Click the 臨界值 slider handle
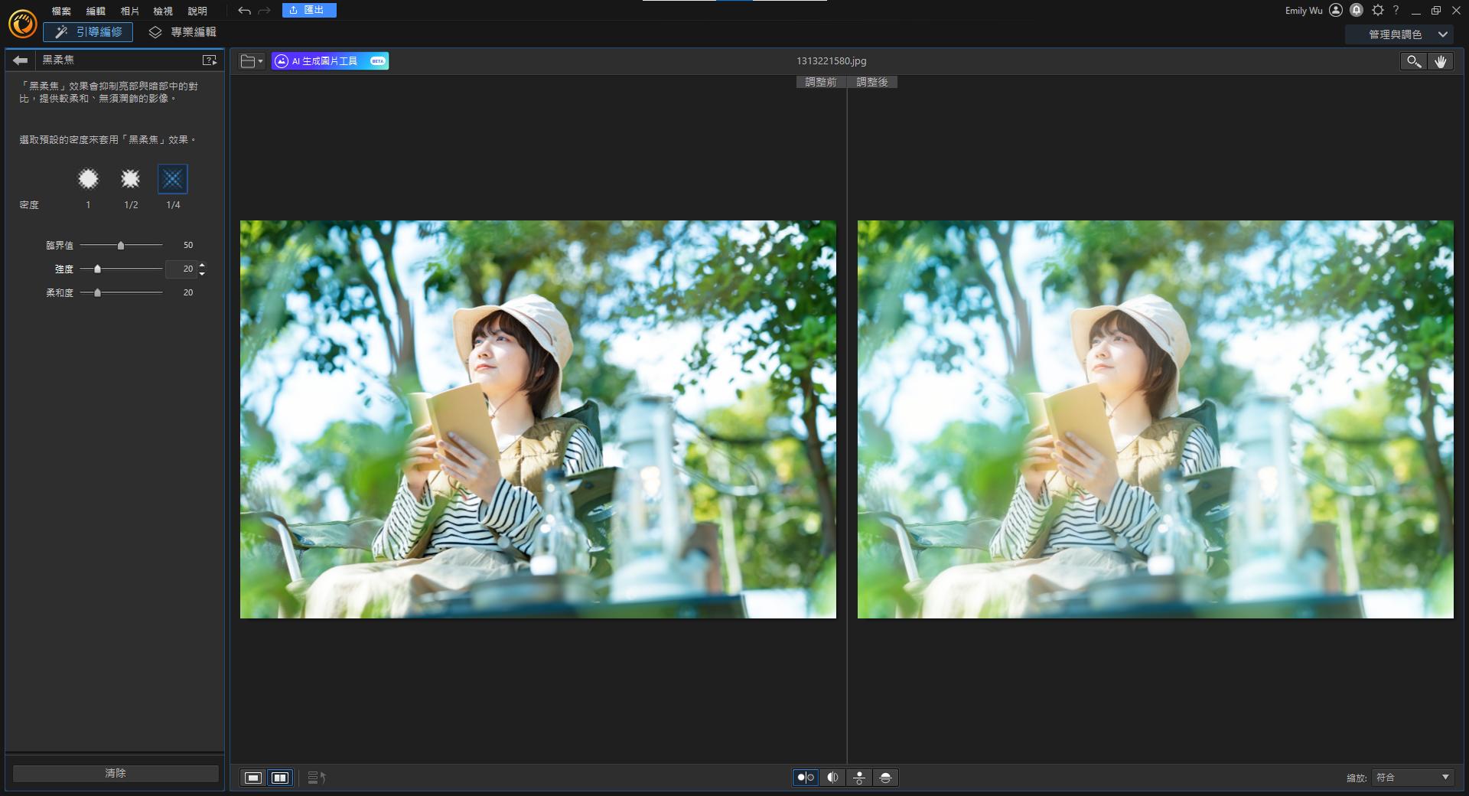The image size is (1469, 796). pos(121,246)
